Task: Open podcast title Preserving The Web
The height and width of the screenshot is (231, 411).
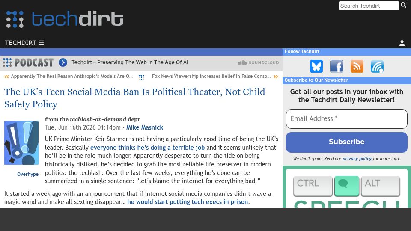Action: (x=130, y=62)
